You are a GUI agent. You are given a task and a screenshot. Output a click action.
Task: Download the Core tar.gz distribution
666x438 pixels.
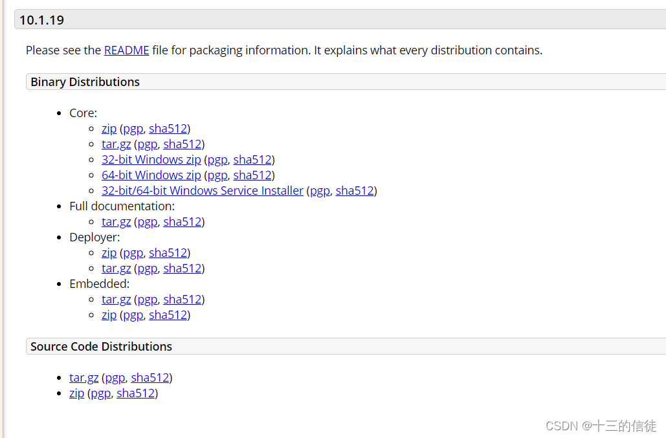tap(116, 144)
